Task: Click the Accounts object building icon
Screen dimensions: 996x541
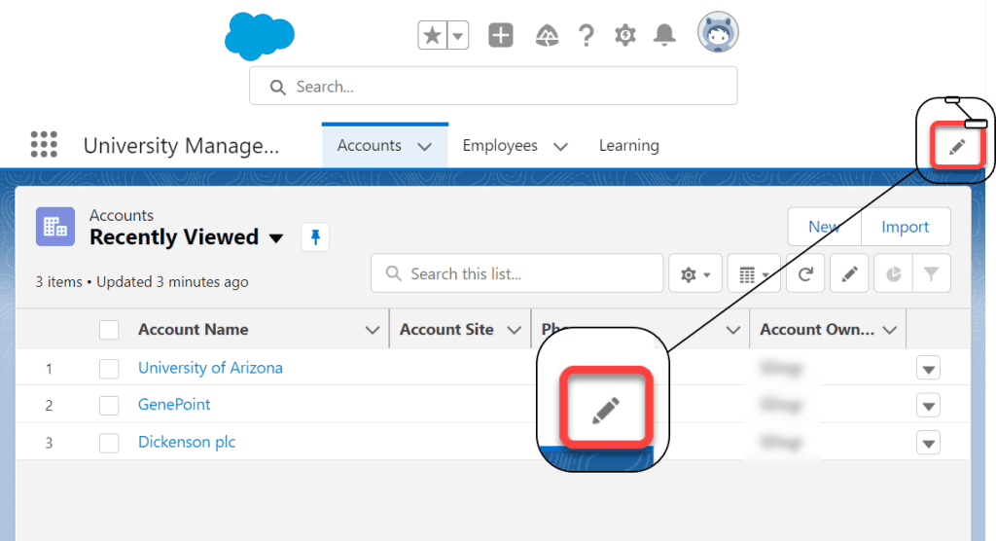Action: click(55, 227)
